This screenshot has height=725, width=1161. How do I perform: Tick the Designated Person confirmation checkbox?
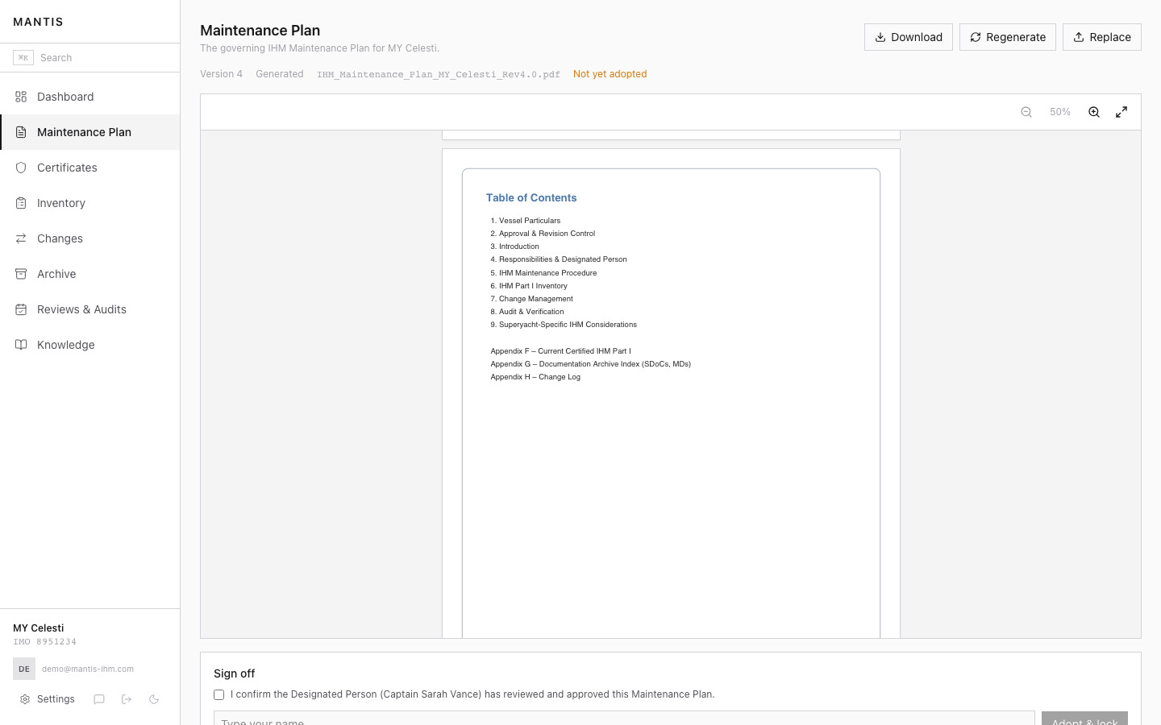point(218,694)
